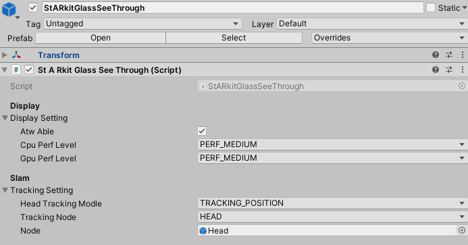Click the GameObject name text field
The width and height of the screenshot is (468, 245).
point(232,7)
